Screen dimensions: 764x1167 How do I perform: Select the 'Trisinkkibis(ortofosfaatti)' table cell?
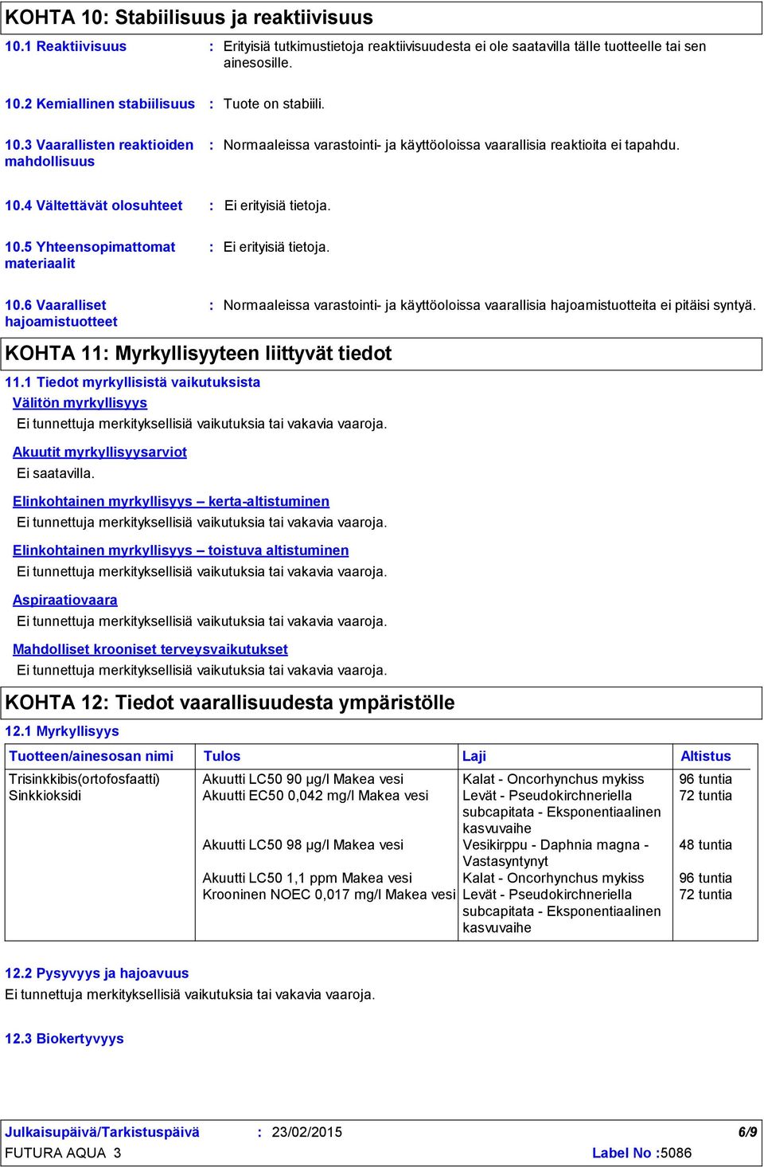click(x=84, y=779)
